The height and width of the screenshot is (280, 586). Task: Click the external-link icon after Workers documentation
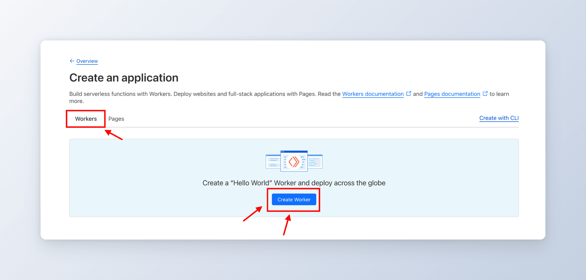coord(409,94)
